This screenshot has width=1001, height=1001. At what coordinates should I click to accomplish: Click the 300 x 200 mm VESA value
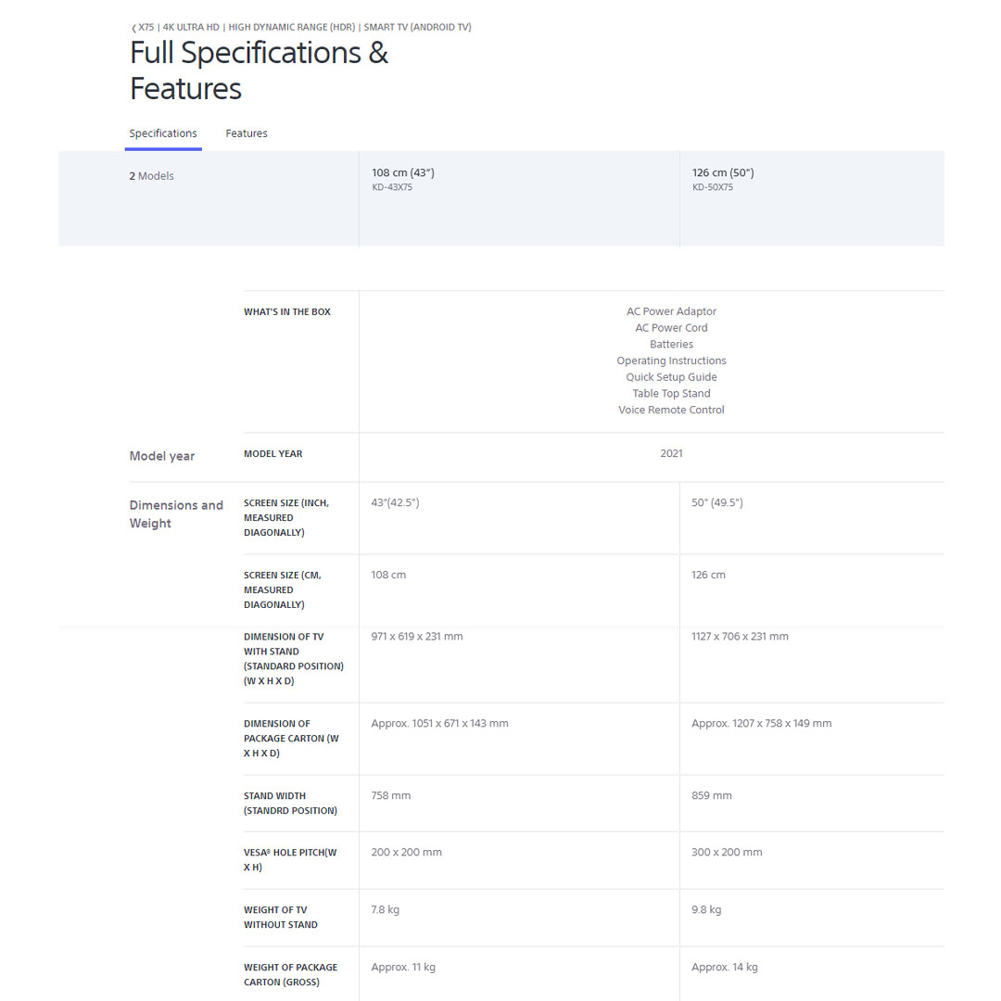[x=727, y=852]
